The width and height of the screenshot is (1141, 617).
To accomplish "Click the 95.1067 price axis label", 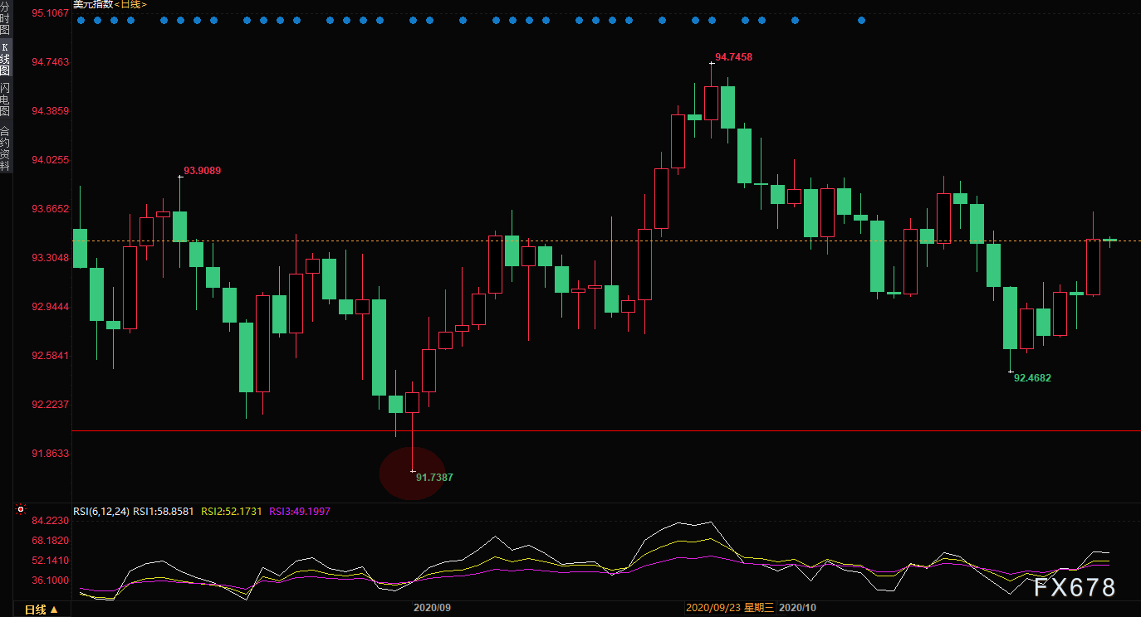I will [50, 12].
